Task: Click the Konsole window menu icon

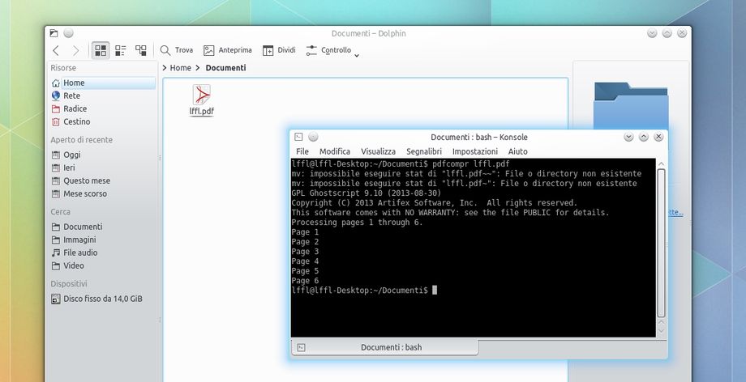Action: 298,137
